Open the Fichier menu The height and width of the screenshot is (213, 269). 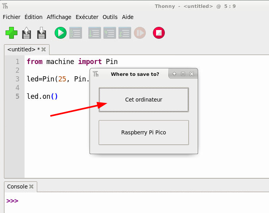coord(11,17)
